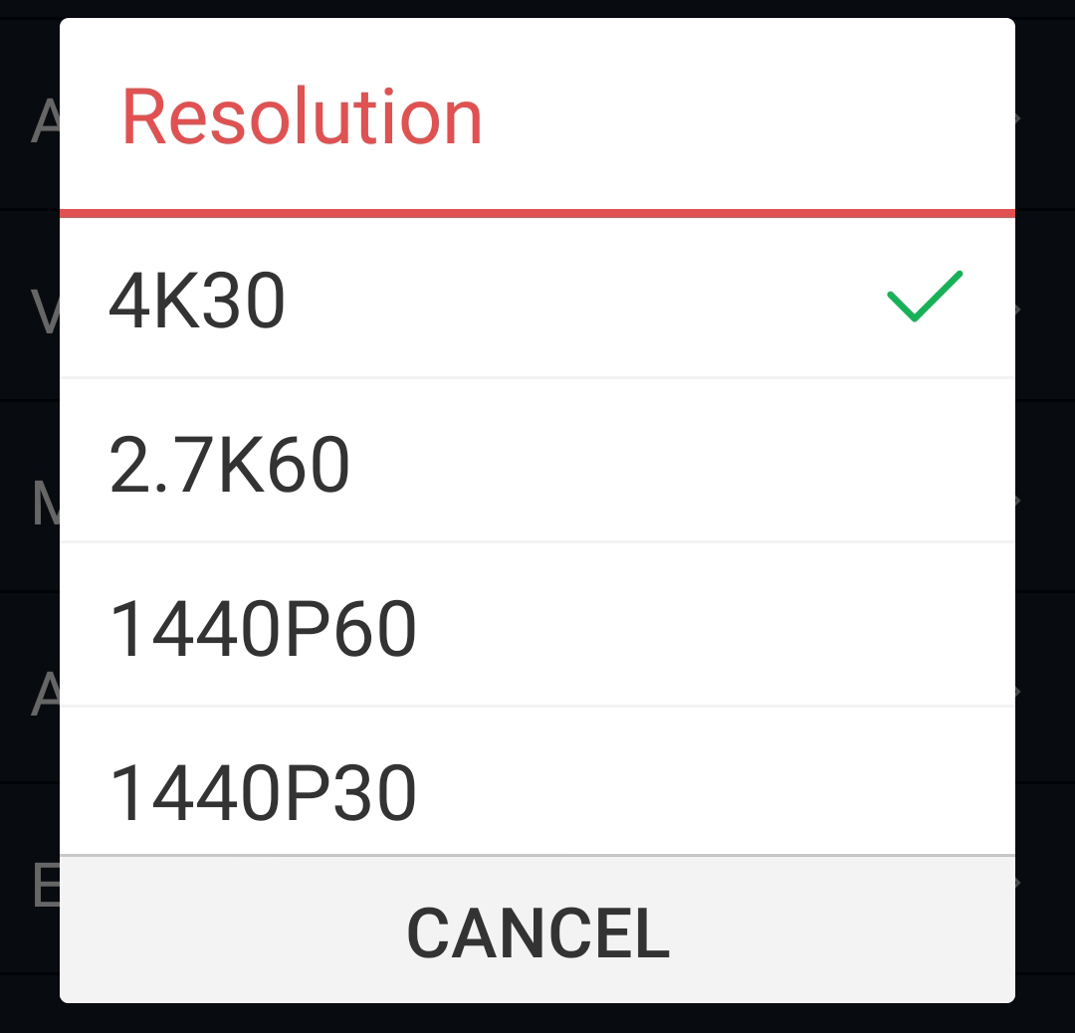Dismiss the dialog with the CANCEL button
This screenshot has width=1075, height=1033.
(x=537, y=930)
